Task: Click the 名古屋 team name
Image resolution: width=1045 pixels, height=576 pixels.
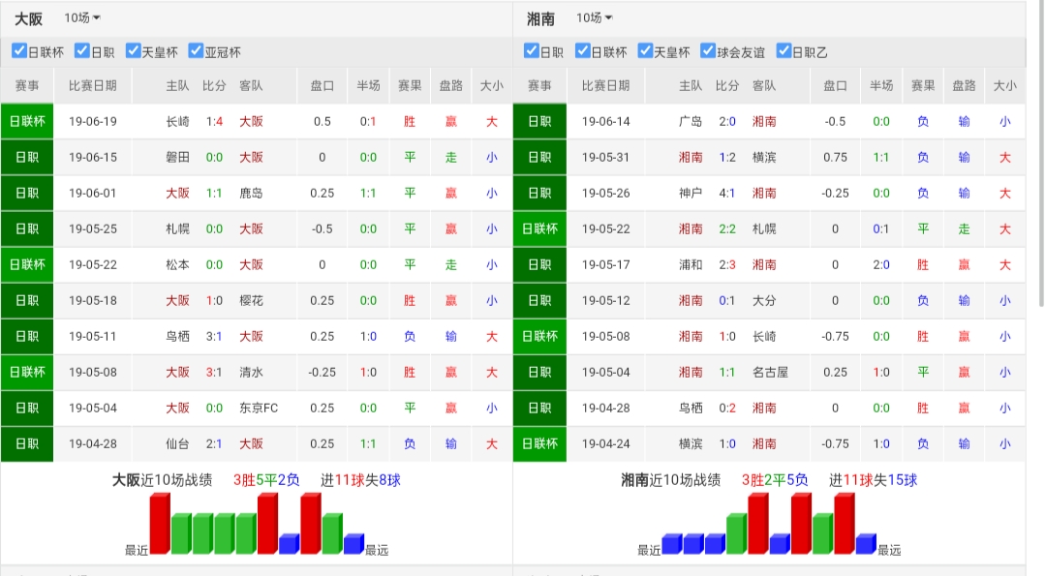Action: tap(770, 372)
